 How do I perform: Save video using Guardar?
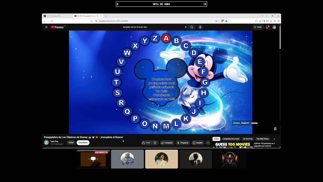click(198, 143)
